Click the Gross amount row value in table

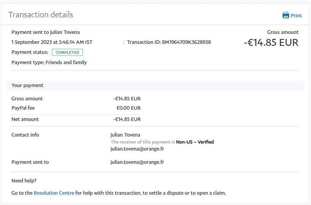tap(127, 99)
